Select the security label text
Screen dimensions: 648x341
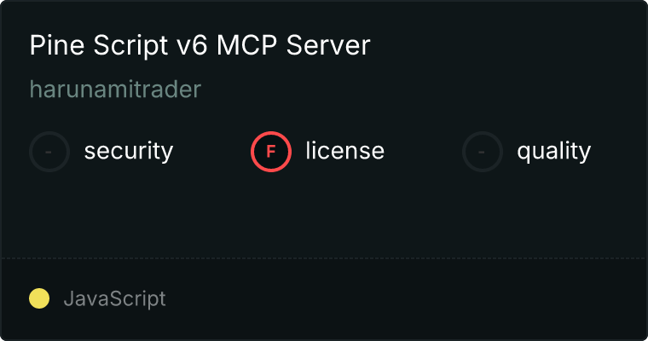tap(129, 151)
